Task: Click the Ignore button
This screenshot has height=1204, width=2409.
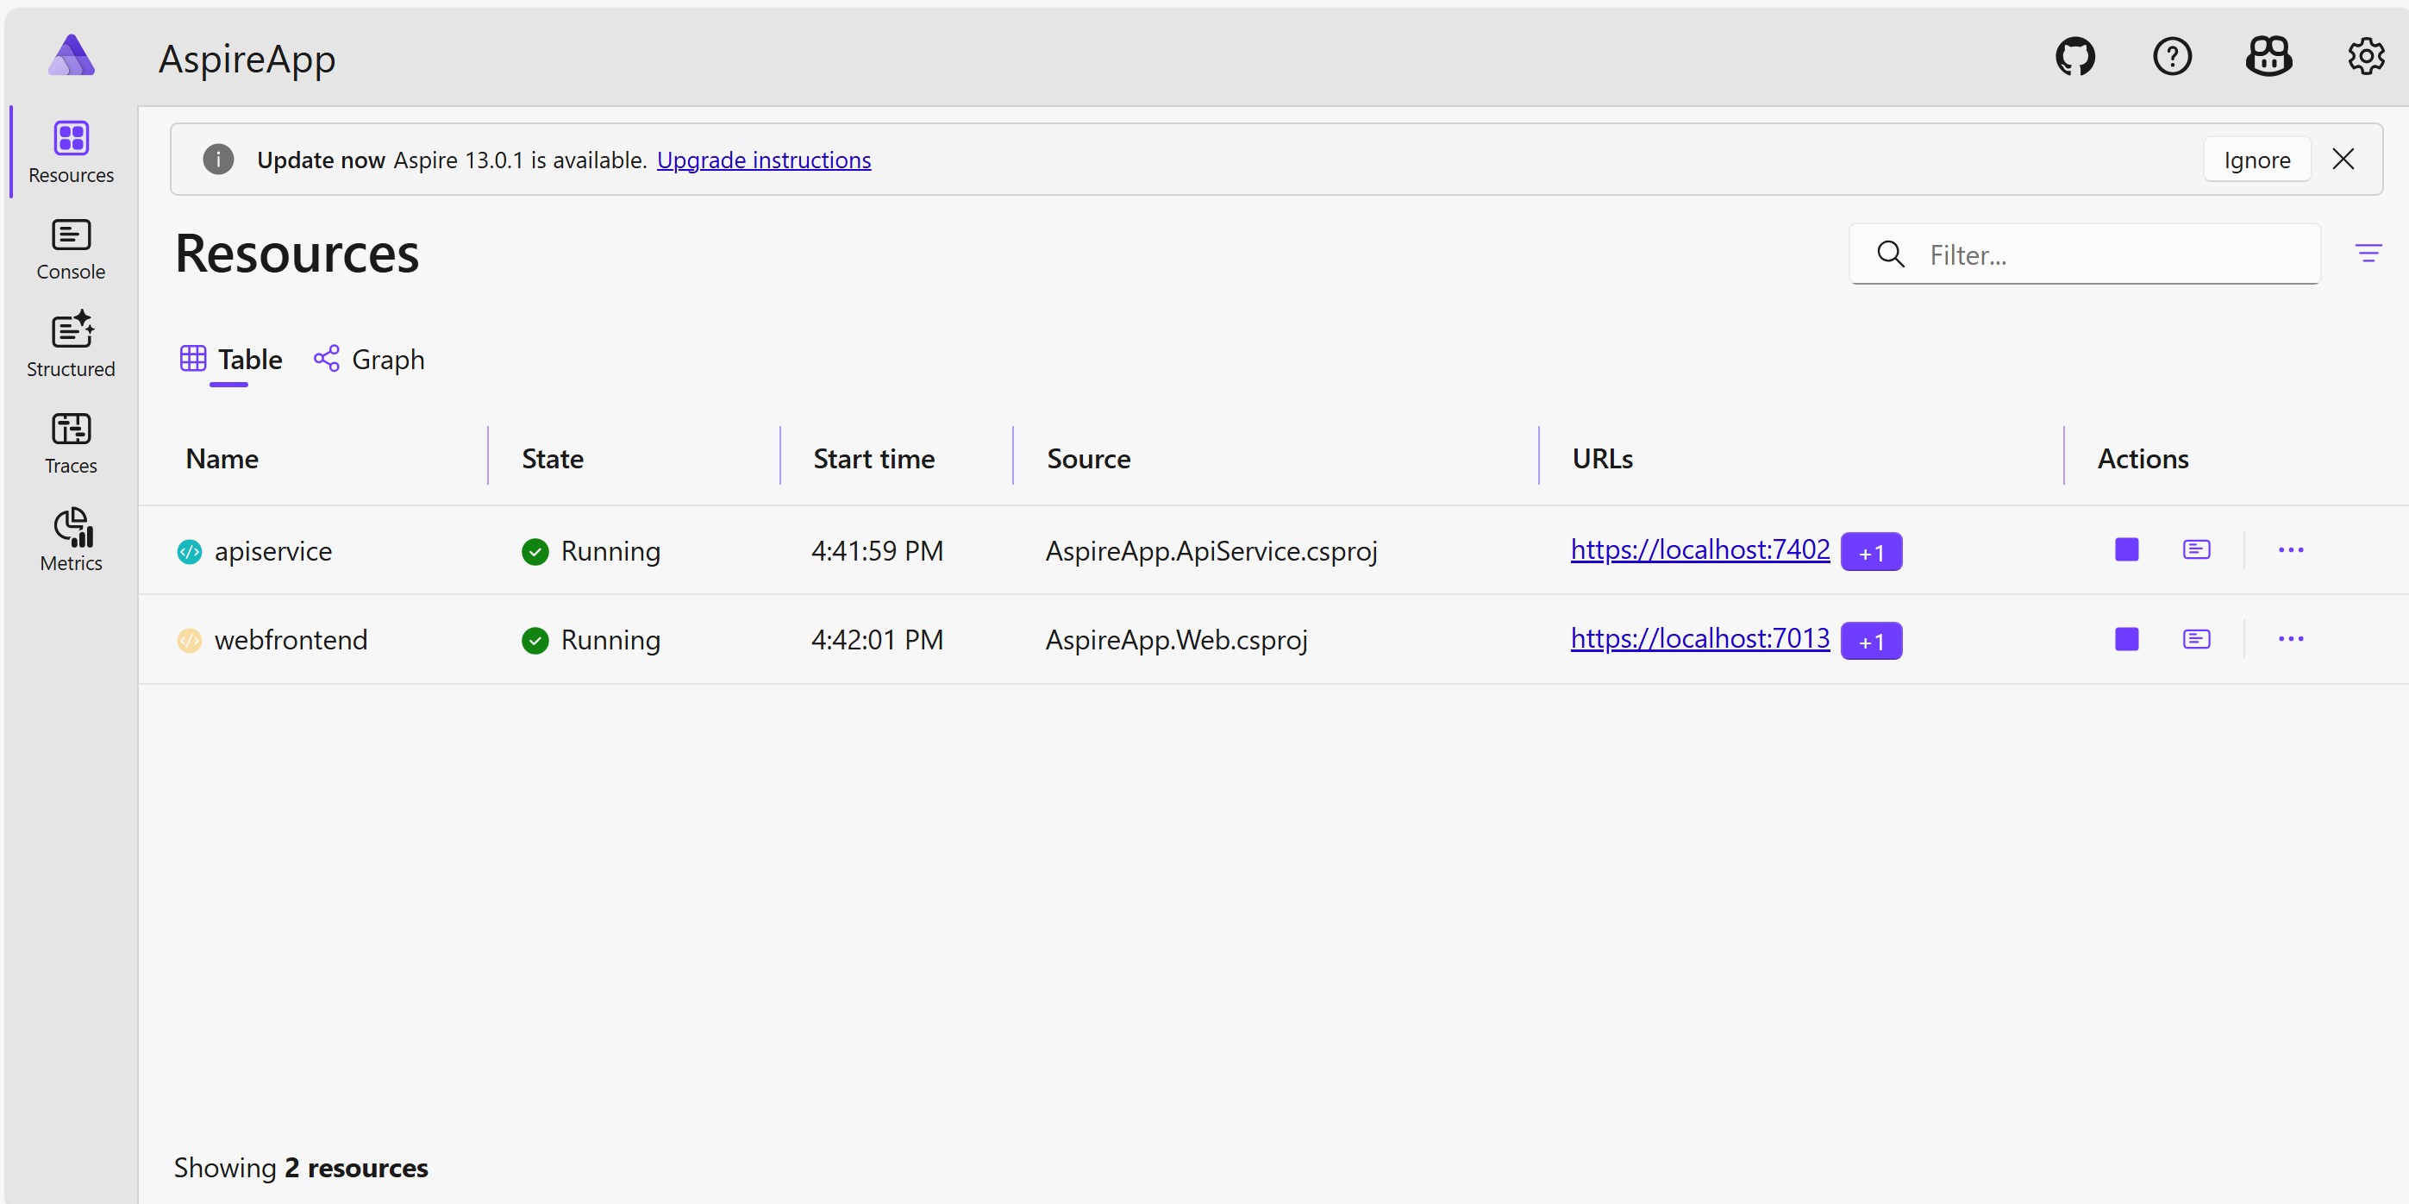Action: pos(2256,160)
